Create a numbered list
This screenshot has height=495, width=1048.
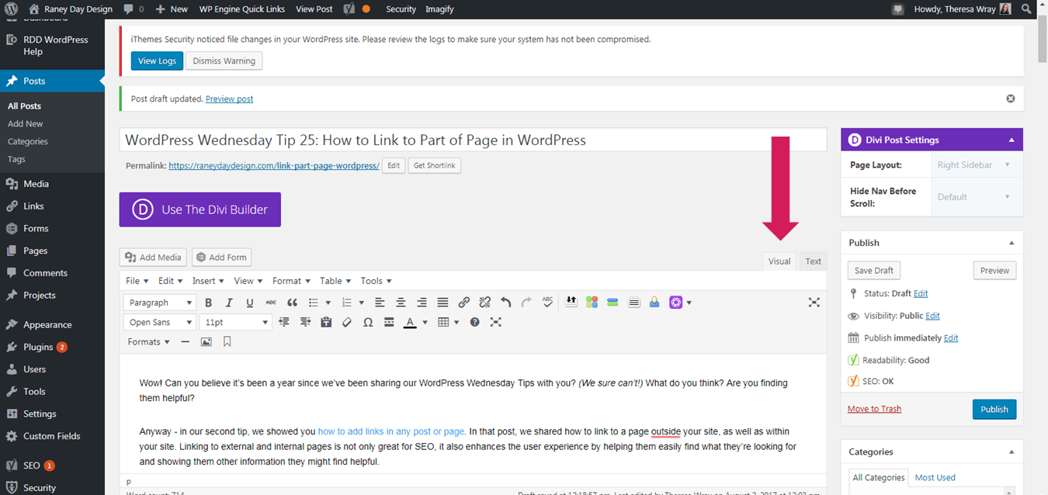pyautogui.click(x=347, y=303)
